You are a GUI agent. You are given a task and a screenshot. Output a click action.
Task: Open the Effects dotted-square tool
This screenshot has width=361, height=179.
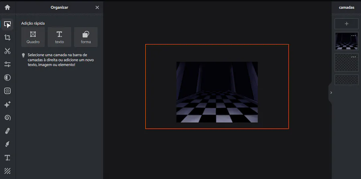click(7, 91)
